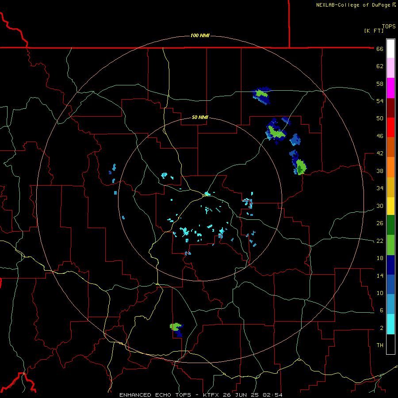Click the bright red swatch between 50 and 46
Image resolution: width=398 pixels, height=398 pixels.
coord(390,127)
